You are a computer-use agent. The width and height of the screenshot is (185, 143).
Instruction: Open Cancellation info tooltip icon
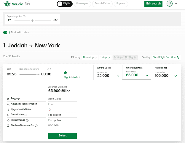tap(26, 115)
